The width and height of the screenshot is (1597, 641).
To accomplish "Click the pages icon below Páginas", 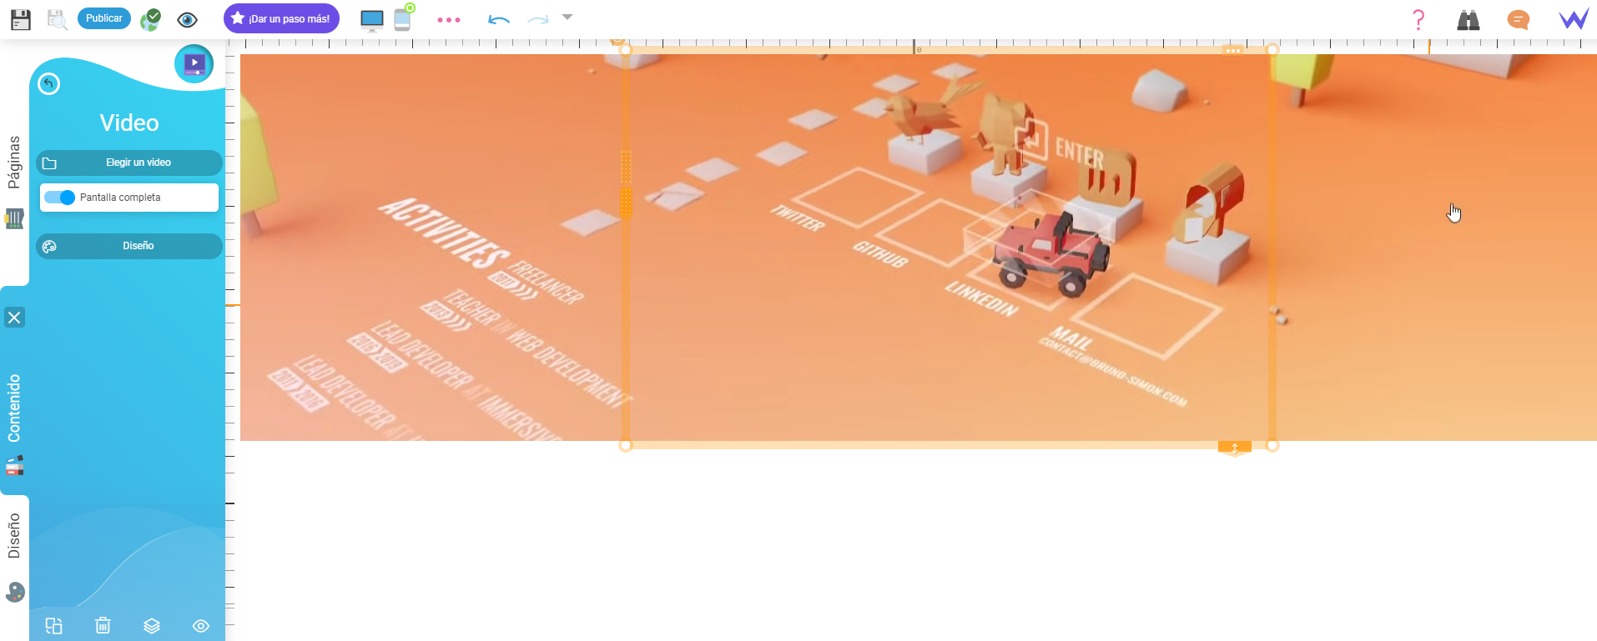I will coord(14,218).
